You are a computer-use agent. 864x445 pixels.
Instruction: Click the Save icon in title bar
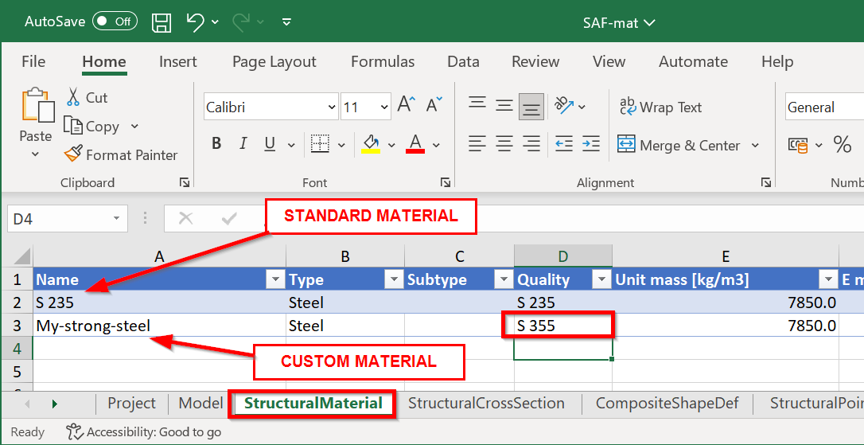(x=162, y=22)
